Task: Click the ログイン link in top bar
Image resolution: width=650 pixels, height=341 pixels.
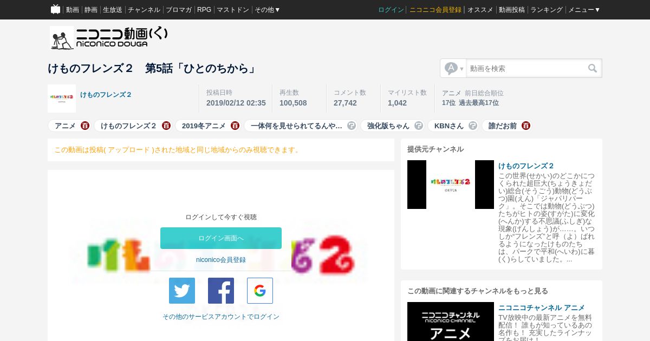Action: [x=391, y=10]
